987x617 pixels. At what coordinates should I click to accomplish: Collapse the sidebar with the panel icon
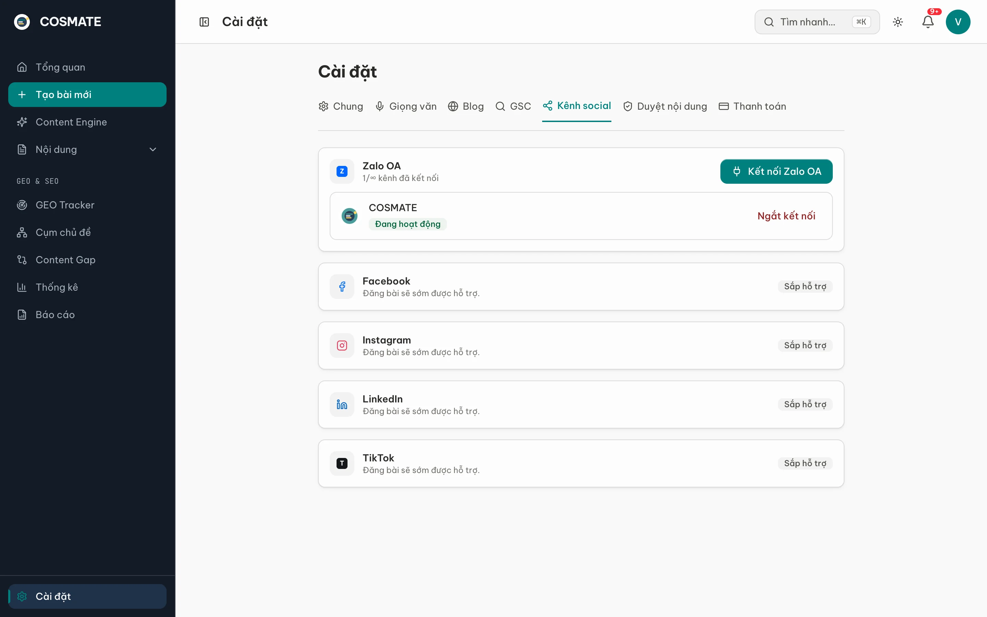click(x=204, y=22)
